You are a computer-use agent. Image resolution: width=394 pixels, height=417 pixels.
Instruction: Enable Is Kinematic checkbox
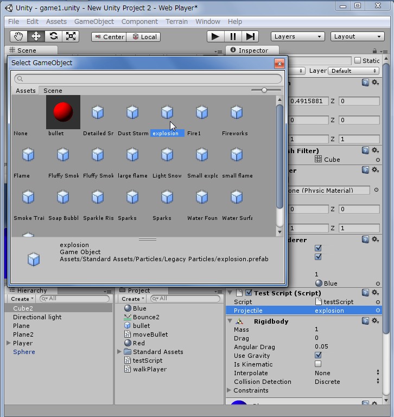[x=318, y=364]
